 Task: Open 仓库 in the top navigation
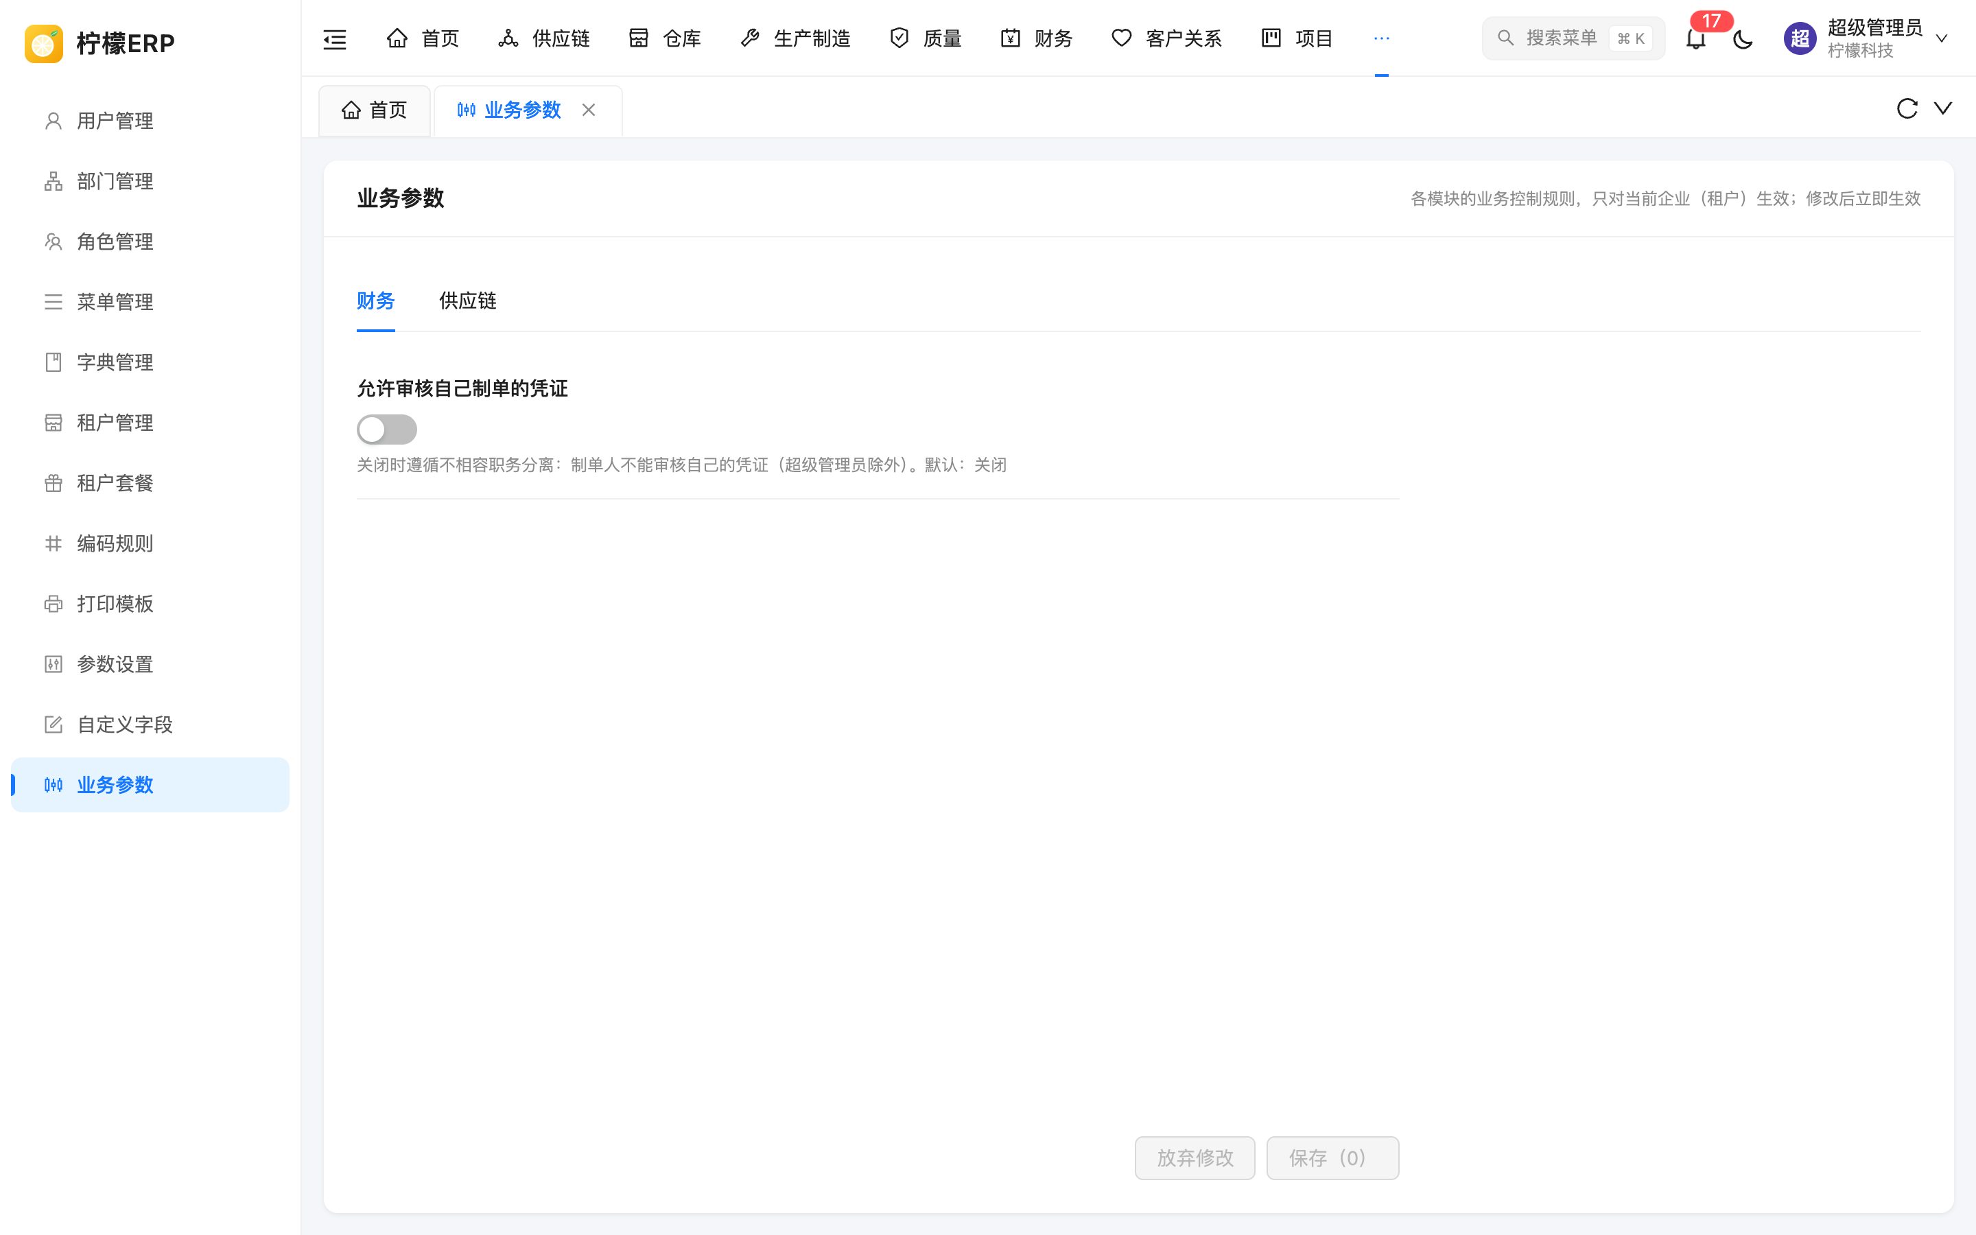click(665, 38)
